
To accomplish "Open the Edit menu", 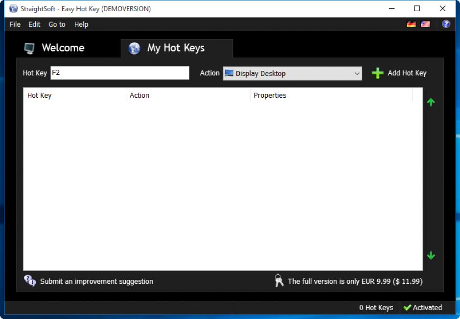I will (34, 24).
